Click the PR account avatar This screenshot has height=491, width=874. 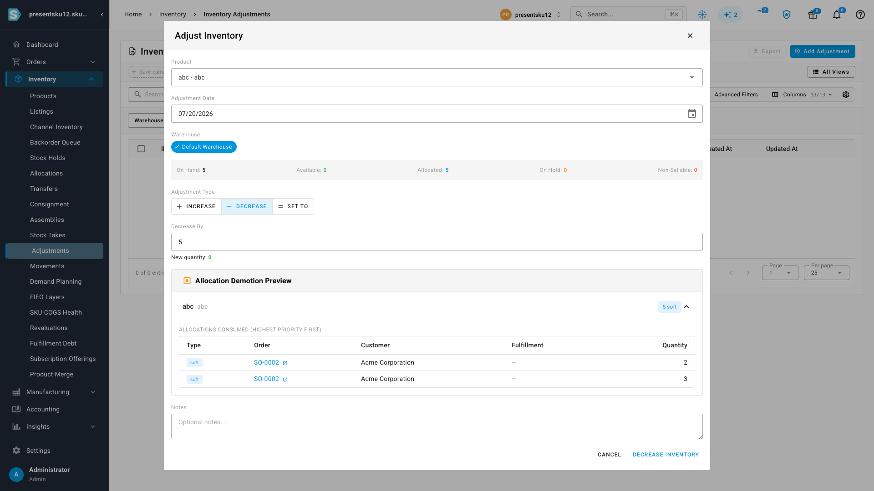[x=505, y=15]
